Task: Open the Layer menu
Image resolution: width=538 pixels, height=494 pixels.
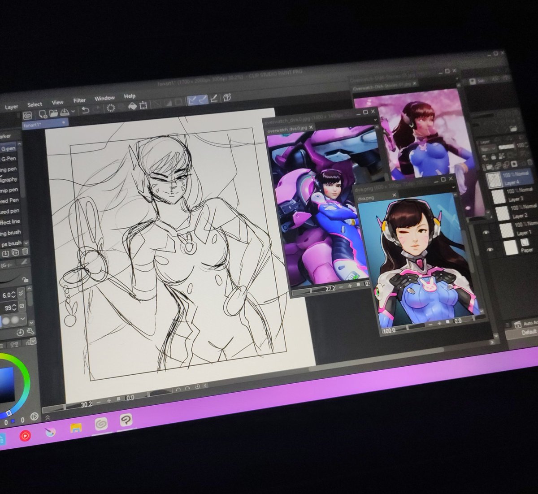Action: point(11,107)
